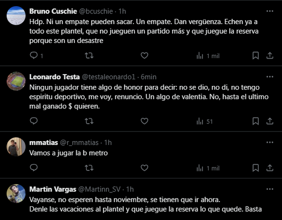Retweet Bruno Cuschie's post
The image size is (282, 220).
click(x=89, y=56)
